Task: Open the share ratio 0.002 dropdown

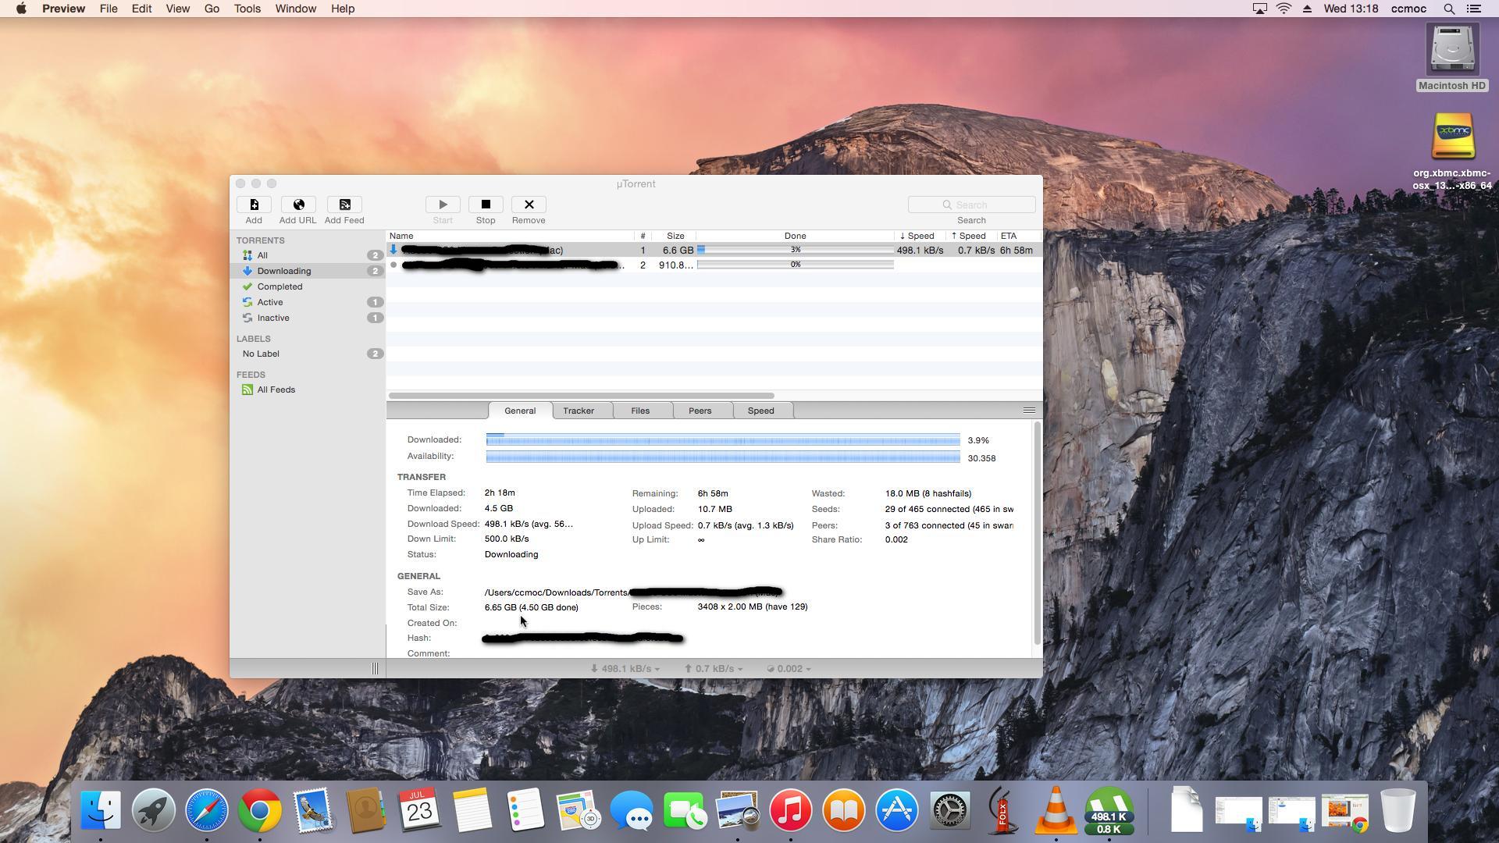Action: 789,669
